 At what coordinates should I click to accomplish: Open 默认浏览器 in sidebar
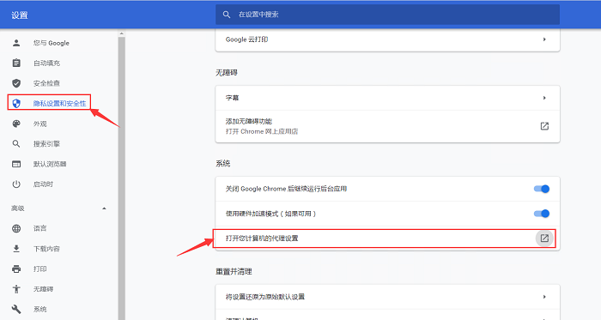pos(50,164)
